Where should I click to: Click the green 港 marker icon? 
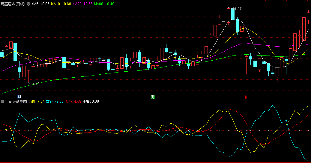pyautogui.click(x=153, y=97)
